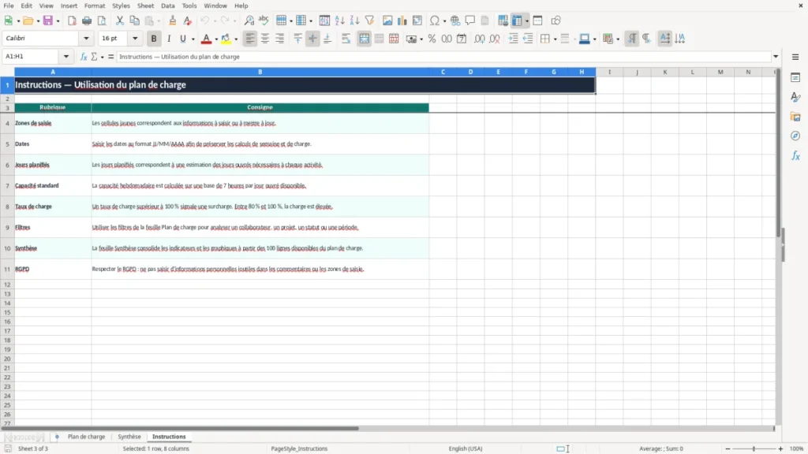Insert a chart
808x454 pixels.
(x=402, y=20)
